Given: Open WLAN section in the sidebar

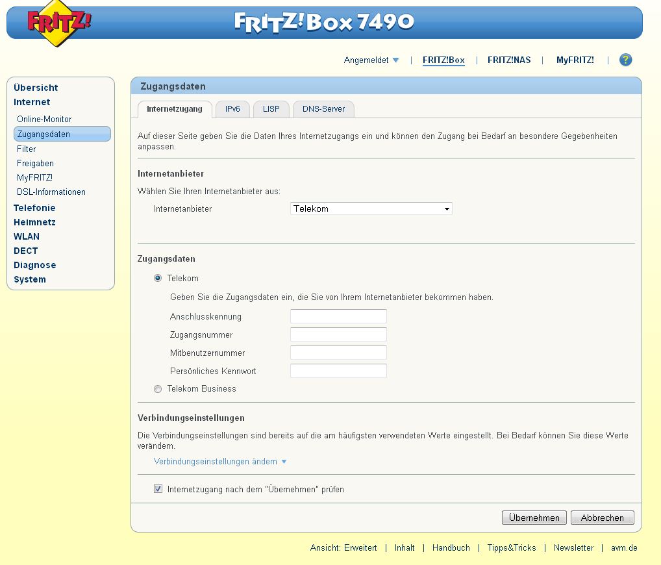Looking at the screenshot, I should [x=27, y=236].
